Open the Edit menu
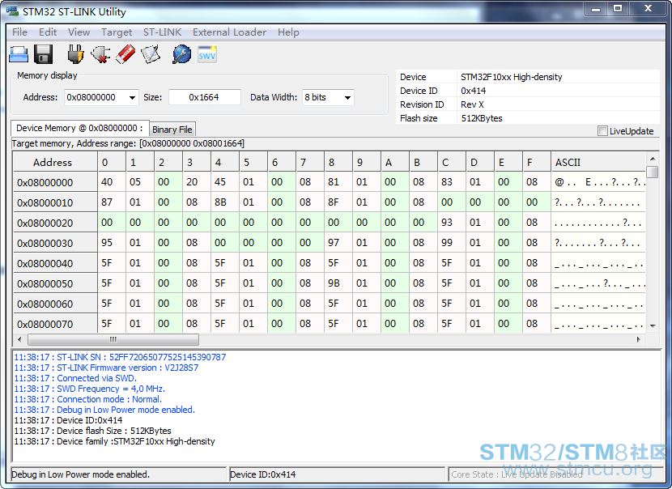The width and height of the screenshot is (672, 489). tap(48, 32)
